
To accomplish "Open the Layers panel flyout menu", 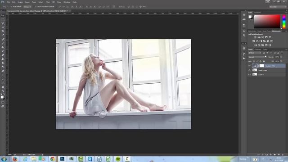I will pyautogui.click(x=286, y=49).
